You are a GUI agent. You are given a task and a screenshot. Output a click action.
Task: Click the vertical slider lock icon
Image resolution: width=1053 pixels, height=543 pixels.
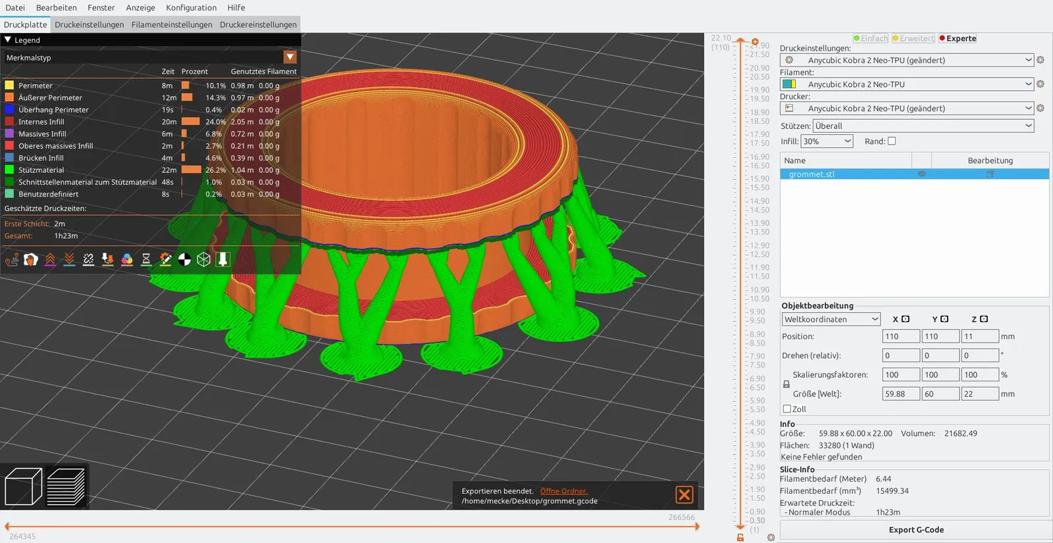(x=740, y=537)
